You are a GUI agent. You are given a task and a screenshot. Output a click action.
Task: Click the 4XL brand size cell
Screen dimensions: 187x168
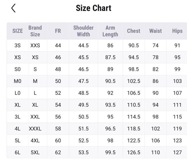point(35,141)
